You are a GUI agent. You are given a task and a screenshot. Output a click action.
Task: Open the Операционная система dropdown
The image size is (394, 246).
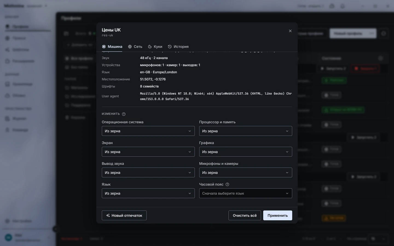[148, 131]
